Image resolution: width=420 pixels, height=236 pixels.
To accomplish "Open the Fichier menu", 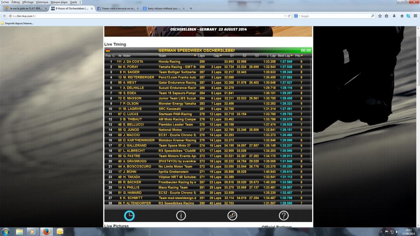I will (5, 2).
